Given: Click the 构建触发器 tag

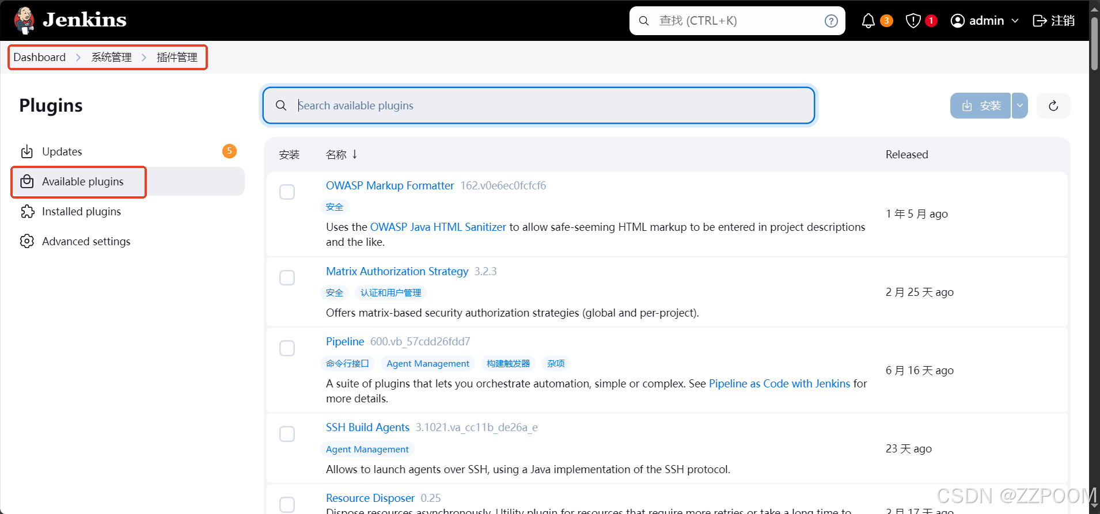Looking at the screenshot, I should point(508,363).
